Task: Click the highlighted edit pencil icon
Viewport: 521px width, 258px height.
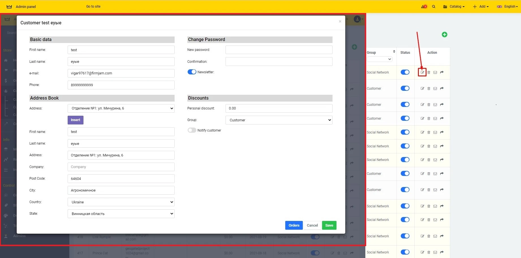Action: click(x=422, y=72)
